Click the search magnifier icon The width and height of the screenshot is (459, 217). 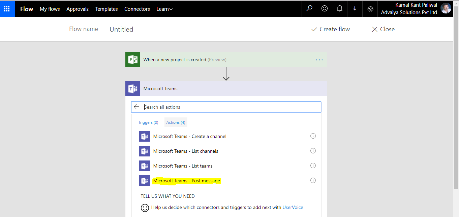[309, 9]
